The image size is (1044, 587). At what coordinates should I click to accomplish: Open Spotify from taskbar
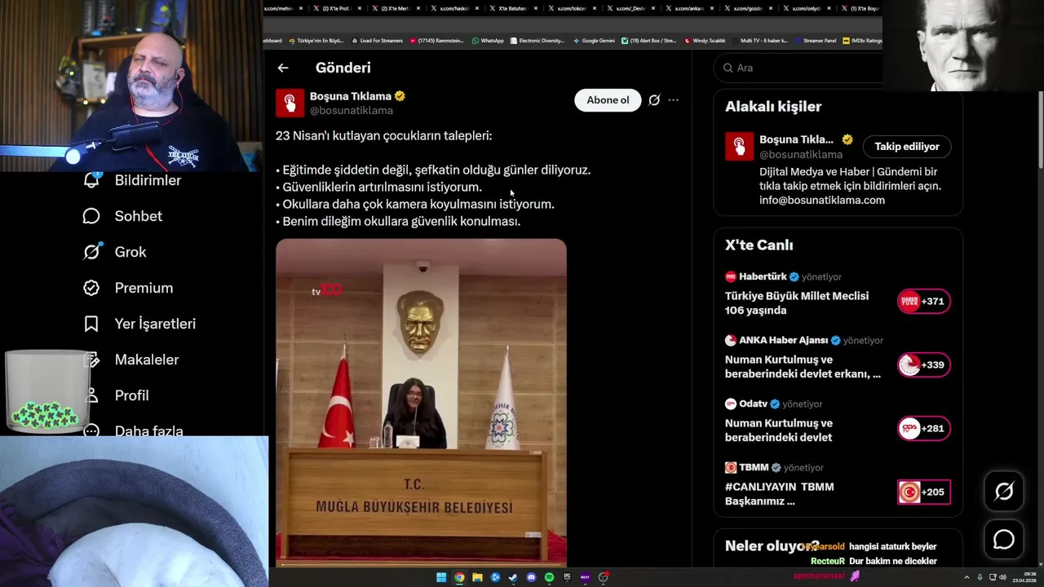(x=549, y=577)
